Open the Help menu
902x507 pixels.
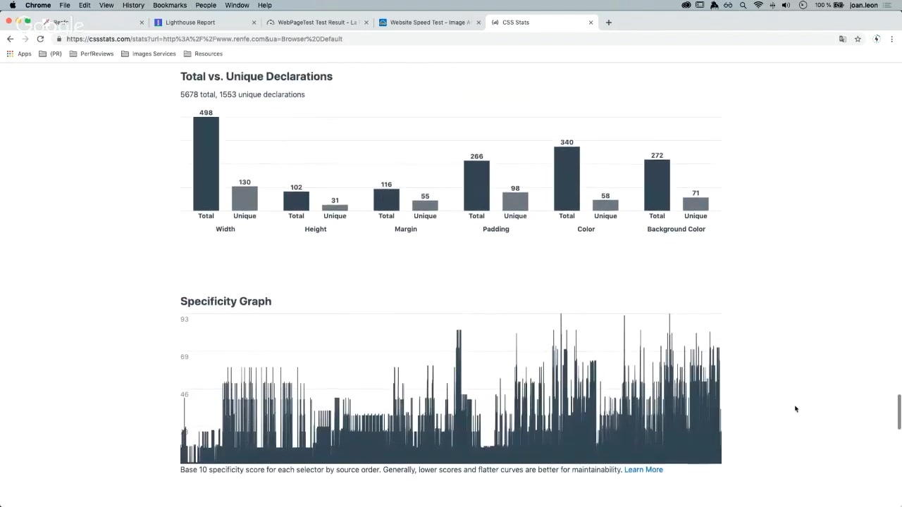coord(264,5)
